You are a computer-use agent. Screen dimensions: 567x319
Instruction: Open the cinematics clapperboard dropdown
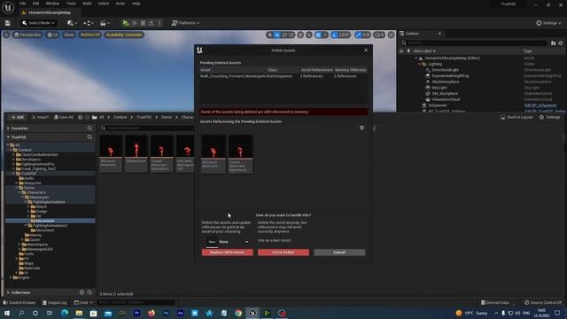(105, 23)
